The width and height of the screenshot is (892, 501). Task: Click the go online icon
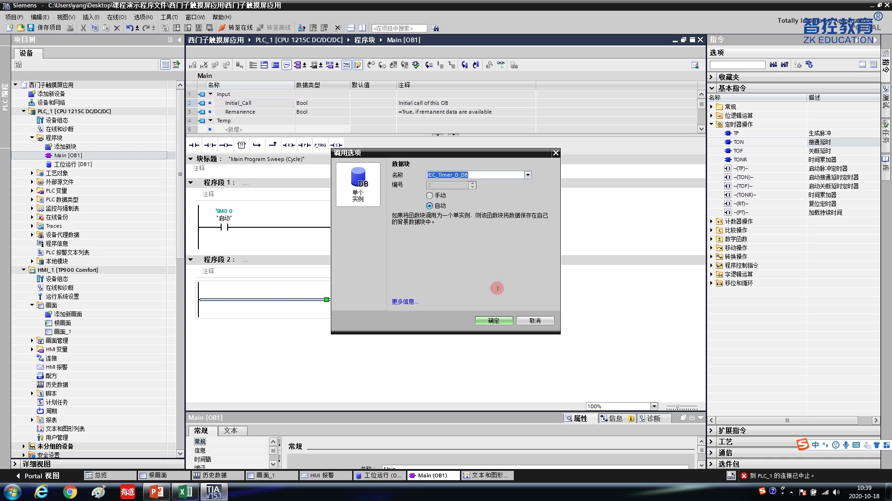tap(222, 28)
